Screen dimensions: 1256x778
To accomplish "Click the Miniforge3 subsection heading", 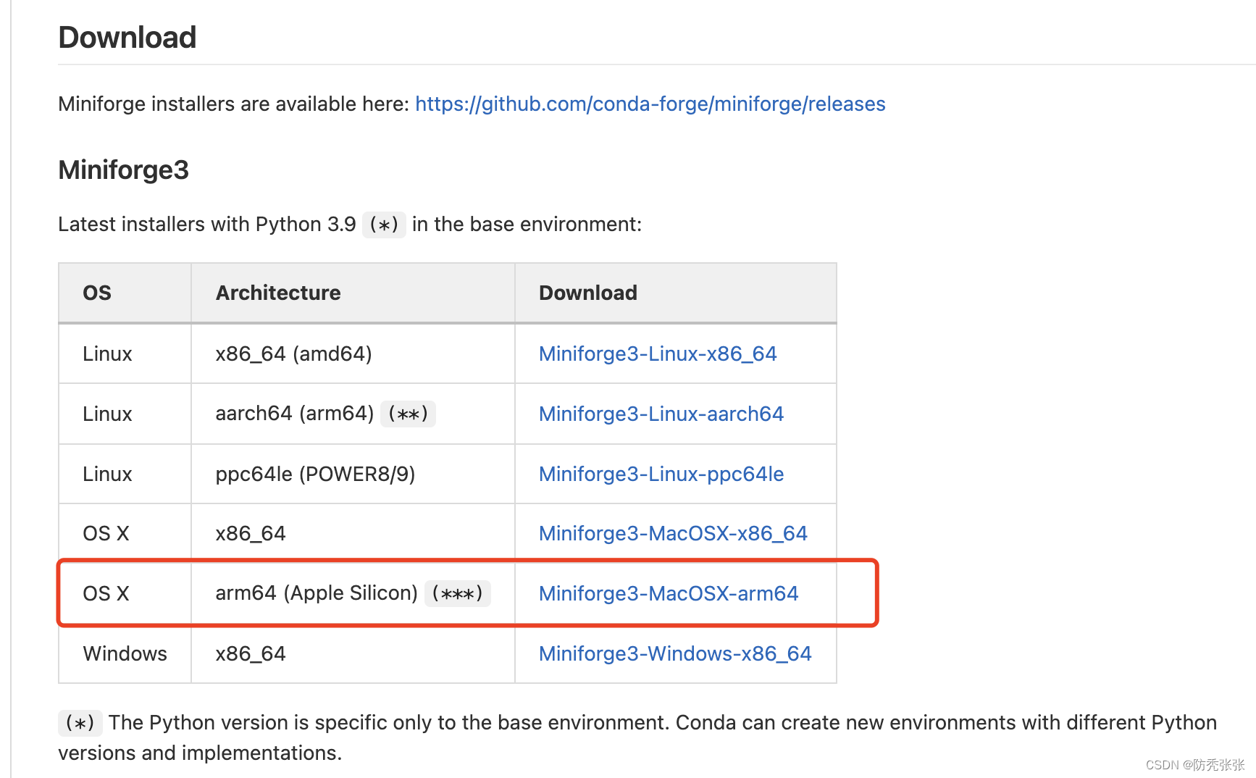I will point(123,170).
